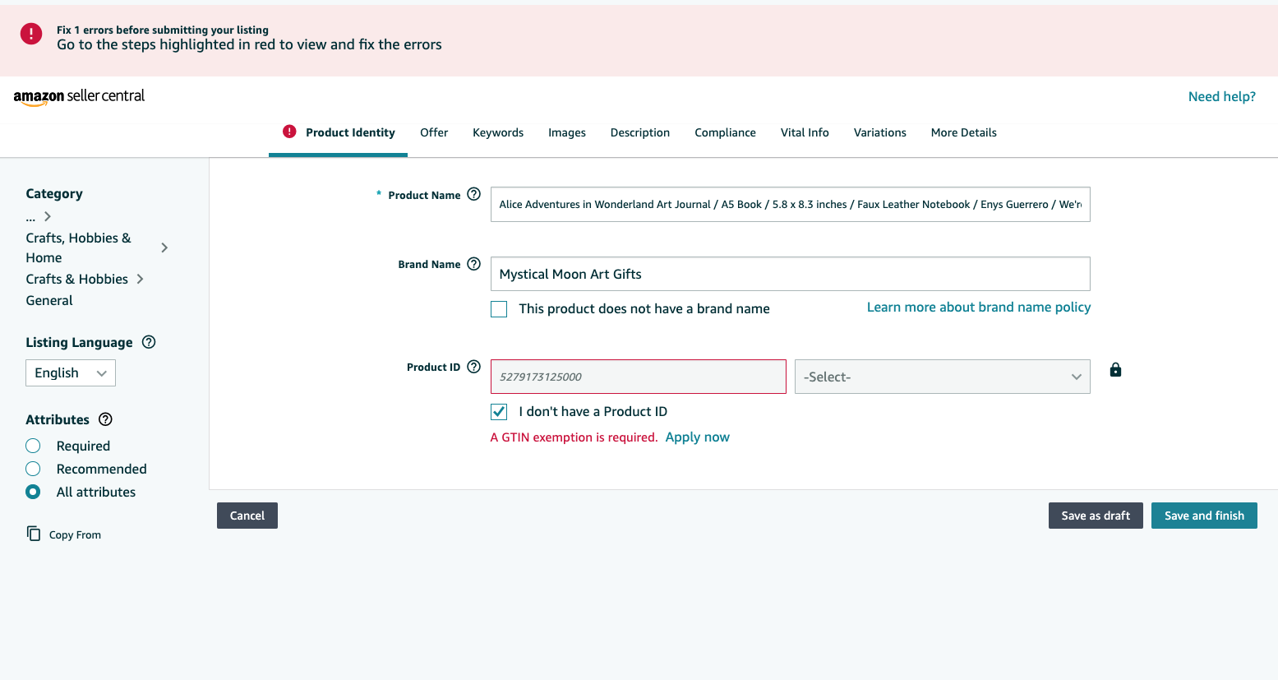Click 'A GTIN exemption is required.' error text
This screenshot has height=680, width=1278.
pyautogui.click(x=574, y=437)
